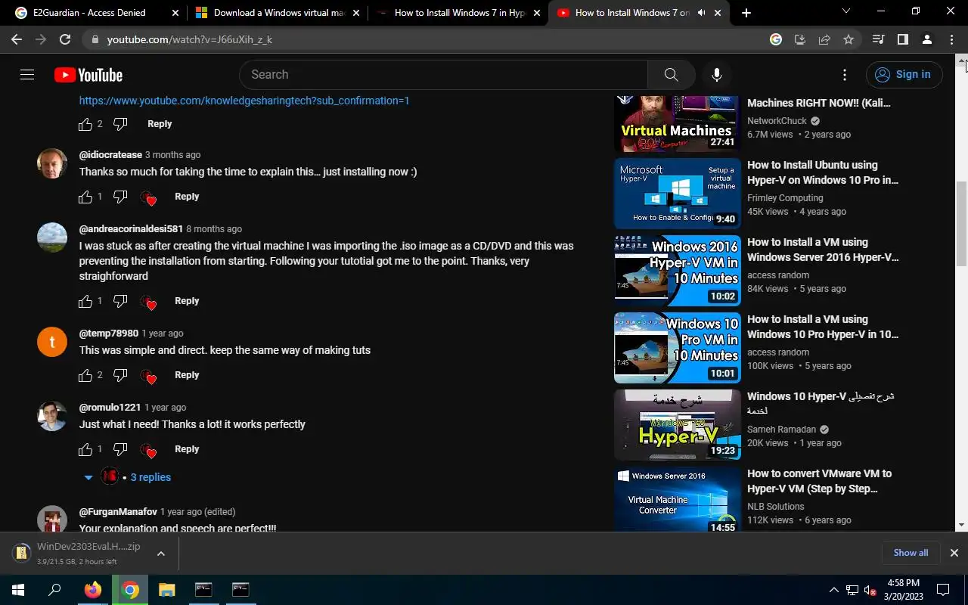Open the Windows 10 Pro VM thumbnail
Viewport: 968px width, 605px height.
pos(678,348)
